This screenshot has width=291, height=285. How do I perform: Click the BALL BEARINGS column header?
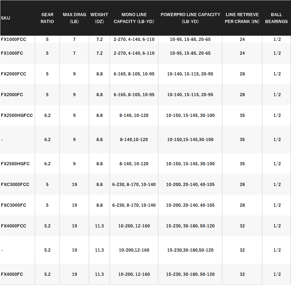click(x=276, y=18)
